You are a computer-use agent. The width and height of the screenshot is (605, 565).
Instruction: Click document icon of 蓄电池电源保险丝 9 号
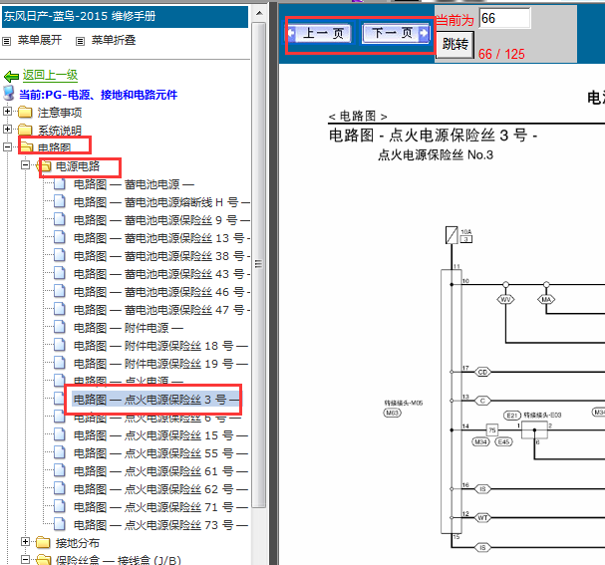click(60, 219)
